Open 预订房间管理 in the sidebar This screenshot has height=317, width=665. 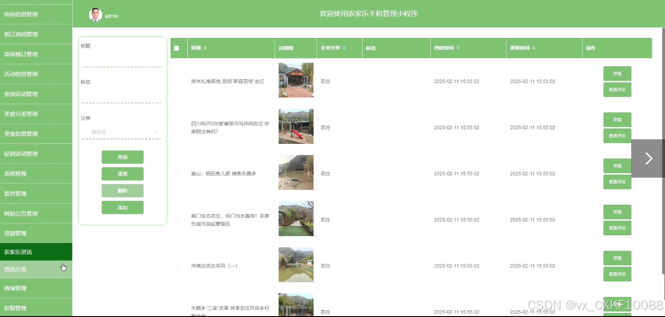36,34
